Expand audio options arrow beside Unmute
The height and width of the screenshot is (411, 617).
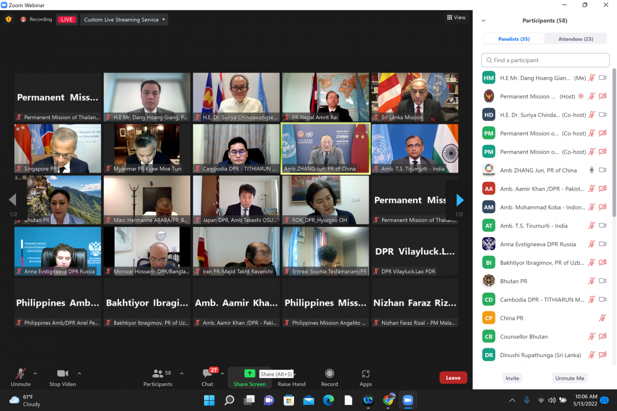(x=35, y=373)
